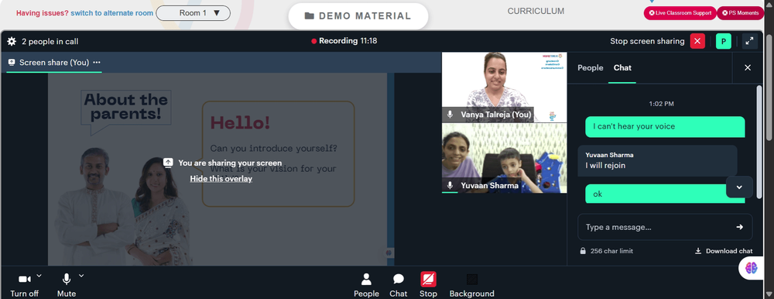Click Vanya Talreja video thumbnail
This screenshot has width=774, height=299.
click(x=504, y=87)
